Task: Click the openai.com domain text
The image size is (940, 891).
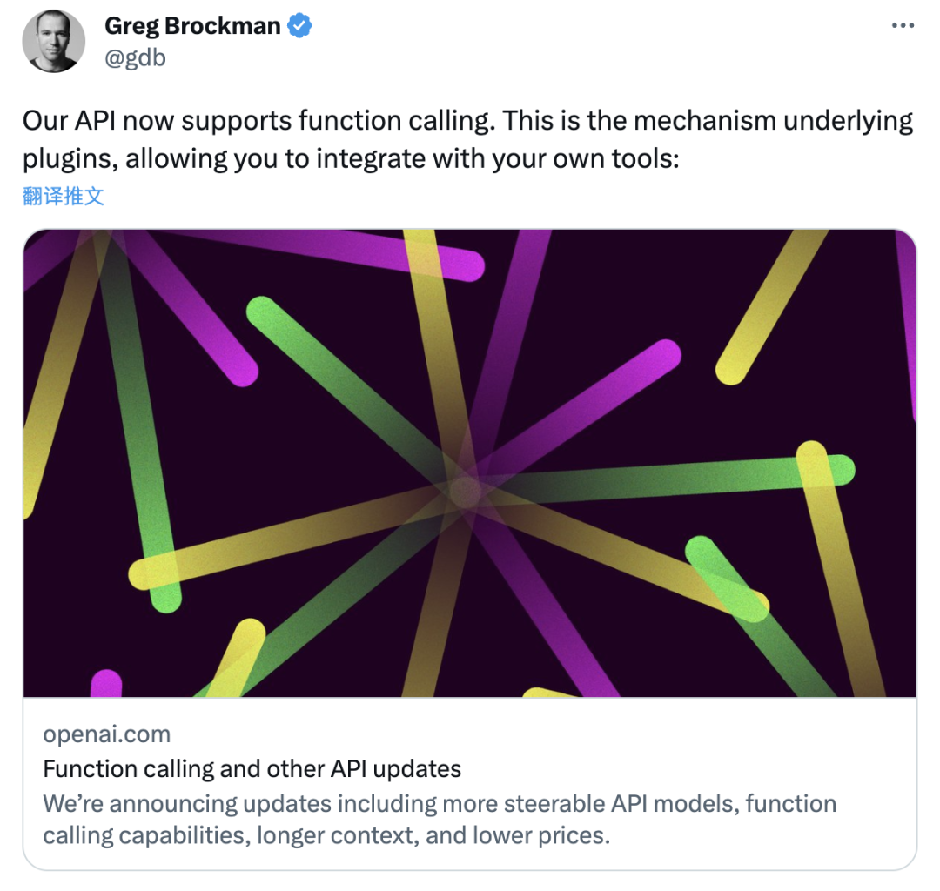Action: (x=107, y=734)
